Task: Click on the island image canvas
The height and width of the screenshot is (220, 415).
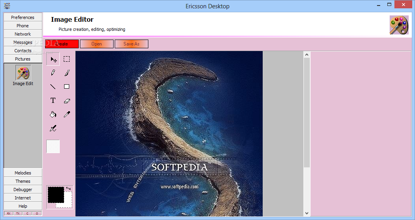Action: [x=169, y=134]
